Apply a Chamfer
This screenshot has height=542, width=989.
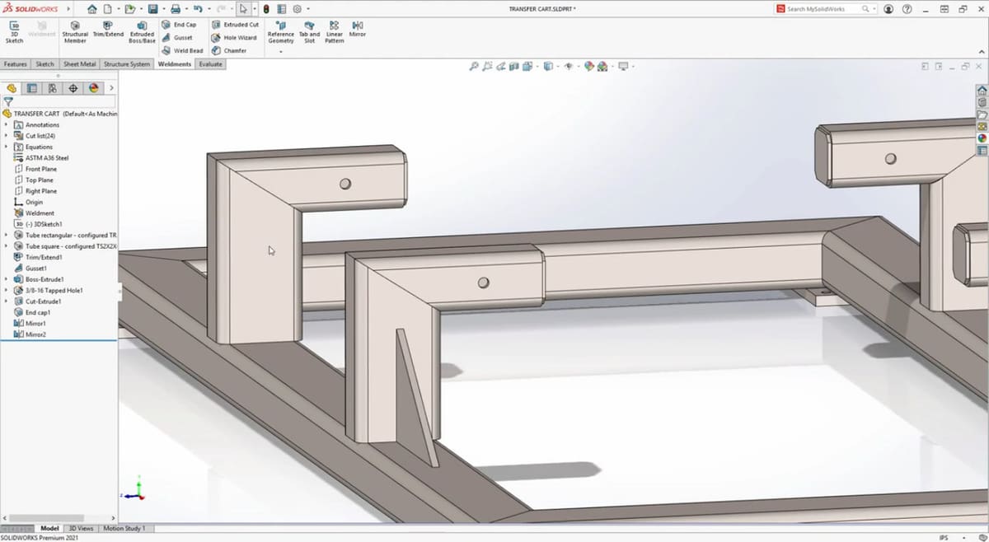click(229, 50)
